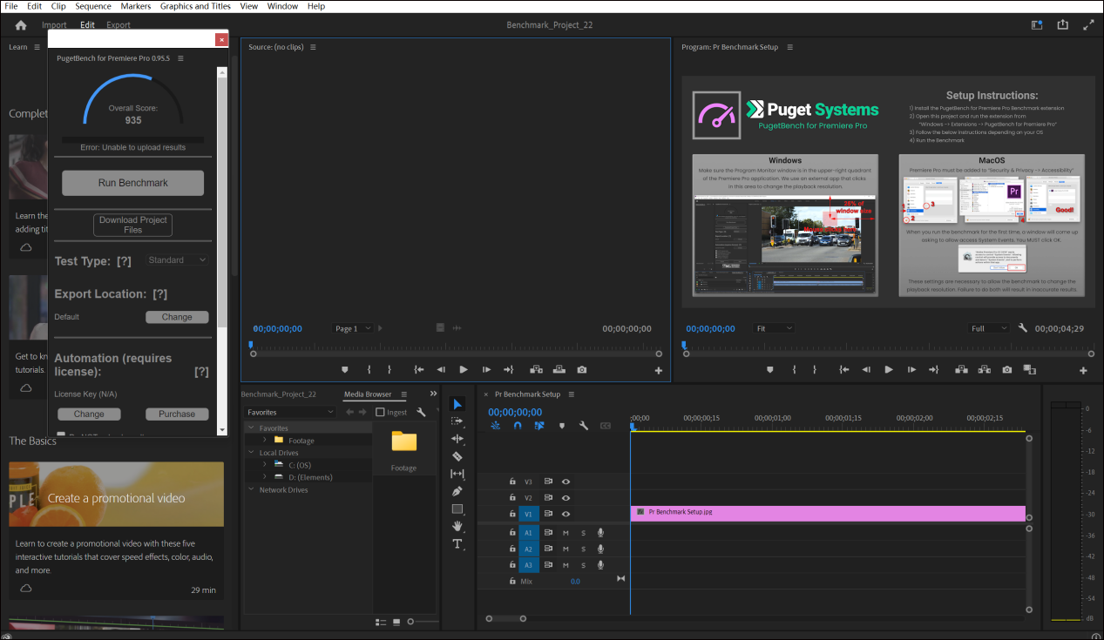Click the Export Frame camera in Program monitor
This screenshot has width=1104, height=640.
(1007, 370)
